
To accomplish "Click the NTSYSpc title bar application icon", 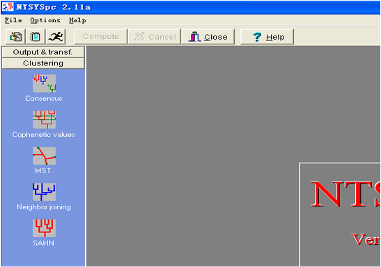I will pyautogui.click(x=8, y=7).
